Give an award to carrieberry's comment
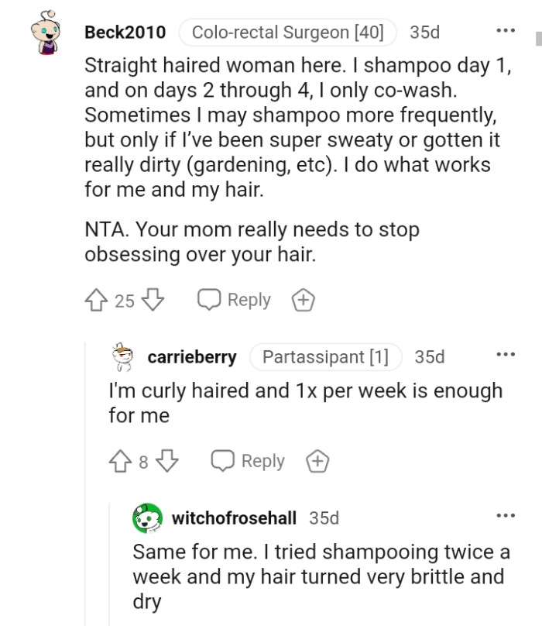542x626 pixels. (x=317, y=460)
